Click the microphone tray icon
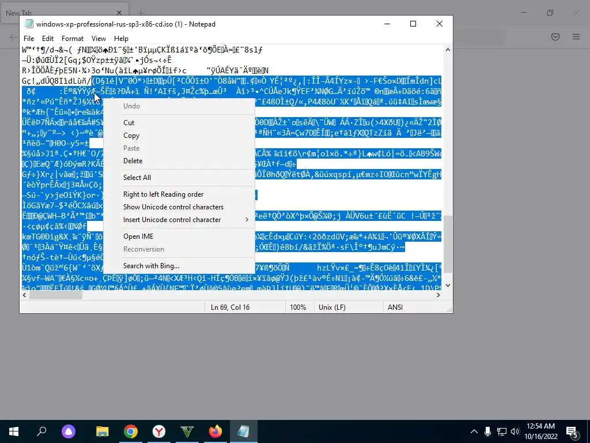 point(487,431)
